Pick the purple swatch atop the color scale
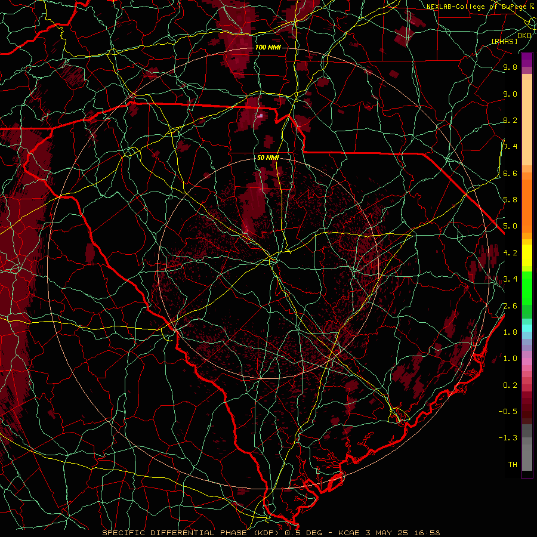Image resolution: width=537 pixels, height=537 pixels. tap(527, 60)
